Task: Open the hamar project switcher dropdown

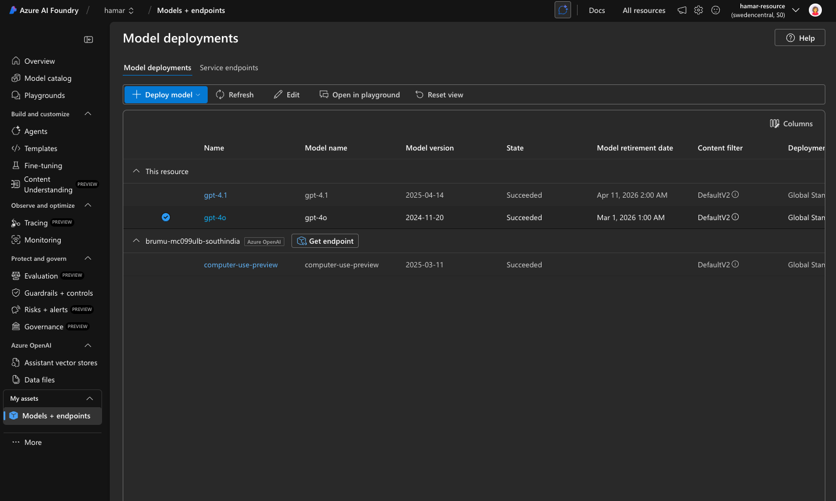Action: coord(119,11)
